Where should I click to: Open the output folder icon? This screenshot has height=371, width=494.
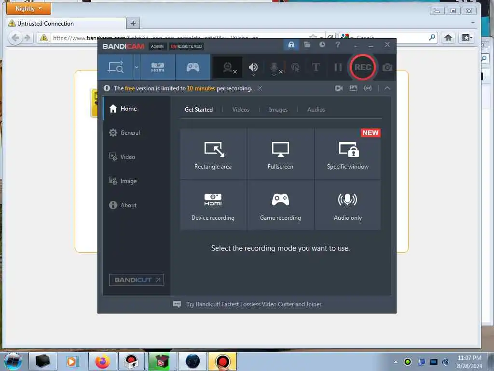[307, 44]
